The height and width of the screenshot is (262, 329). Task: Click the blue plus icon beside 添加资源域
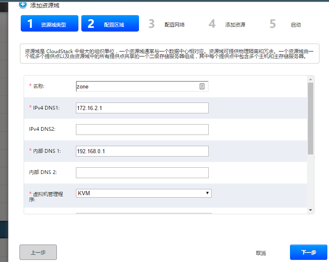click(x=23, y=5)
